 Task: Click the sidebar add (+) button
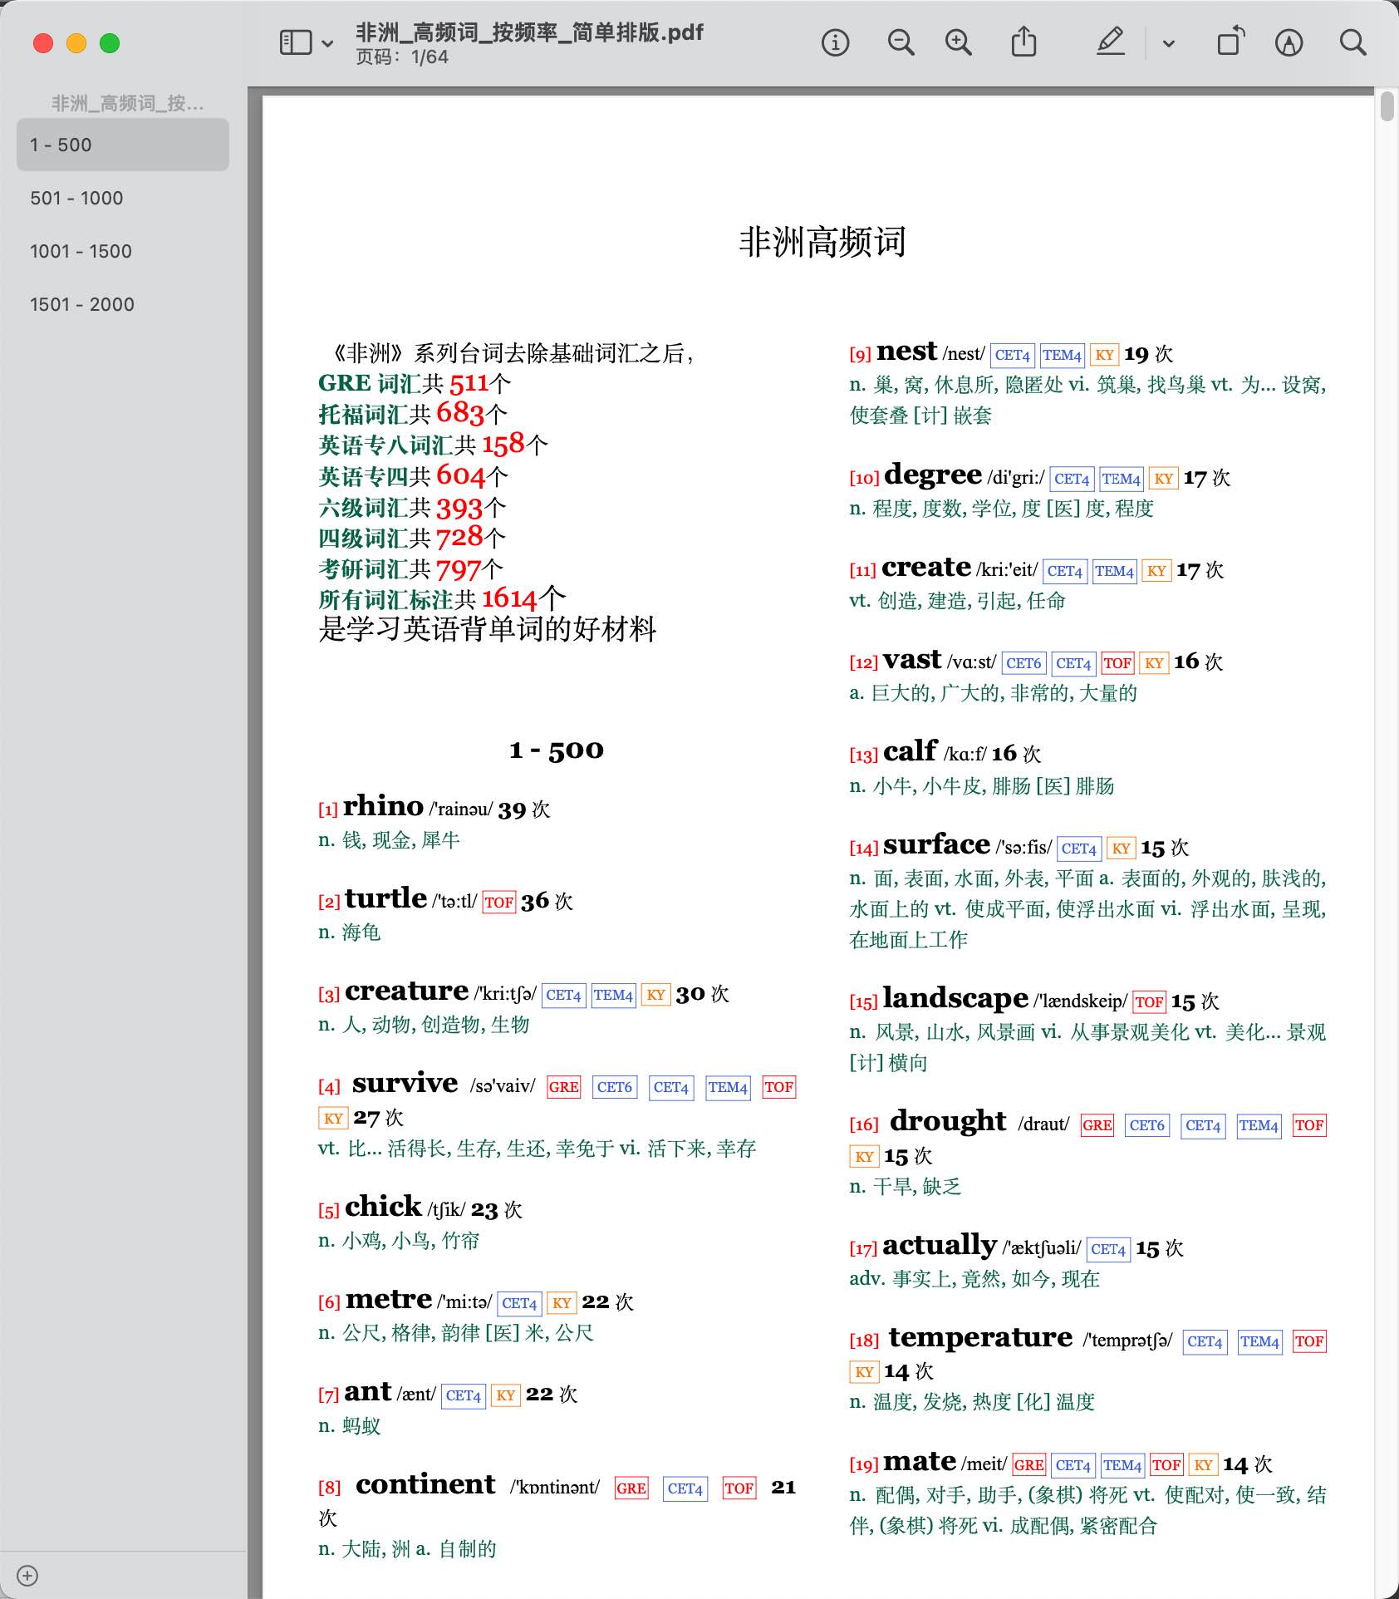click(27, 1576)
